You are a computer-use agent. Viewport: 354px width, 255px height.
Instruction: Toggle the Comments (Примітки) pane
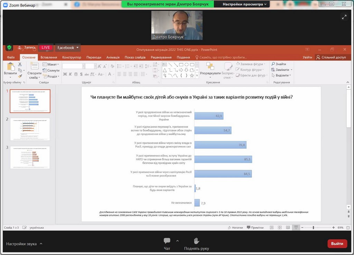255,228
